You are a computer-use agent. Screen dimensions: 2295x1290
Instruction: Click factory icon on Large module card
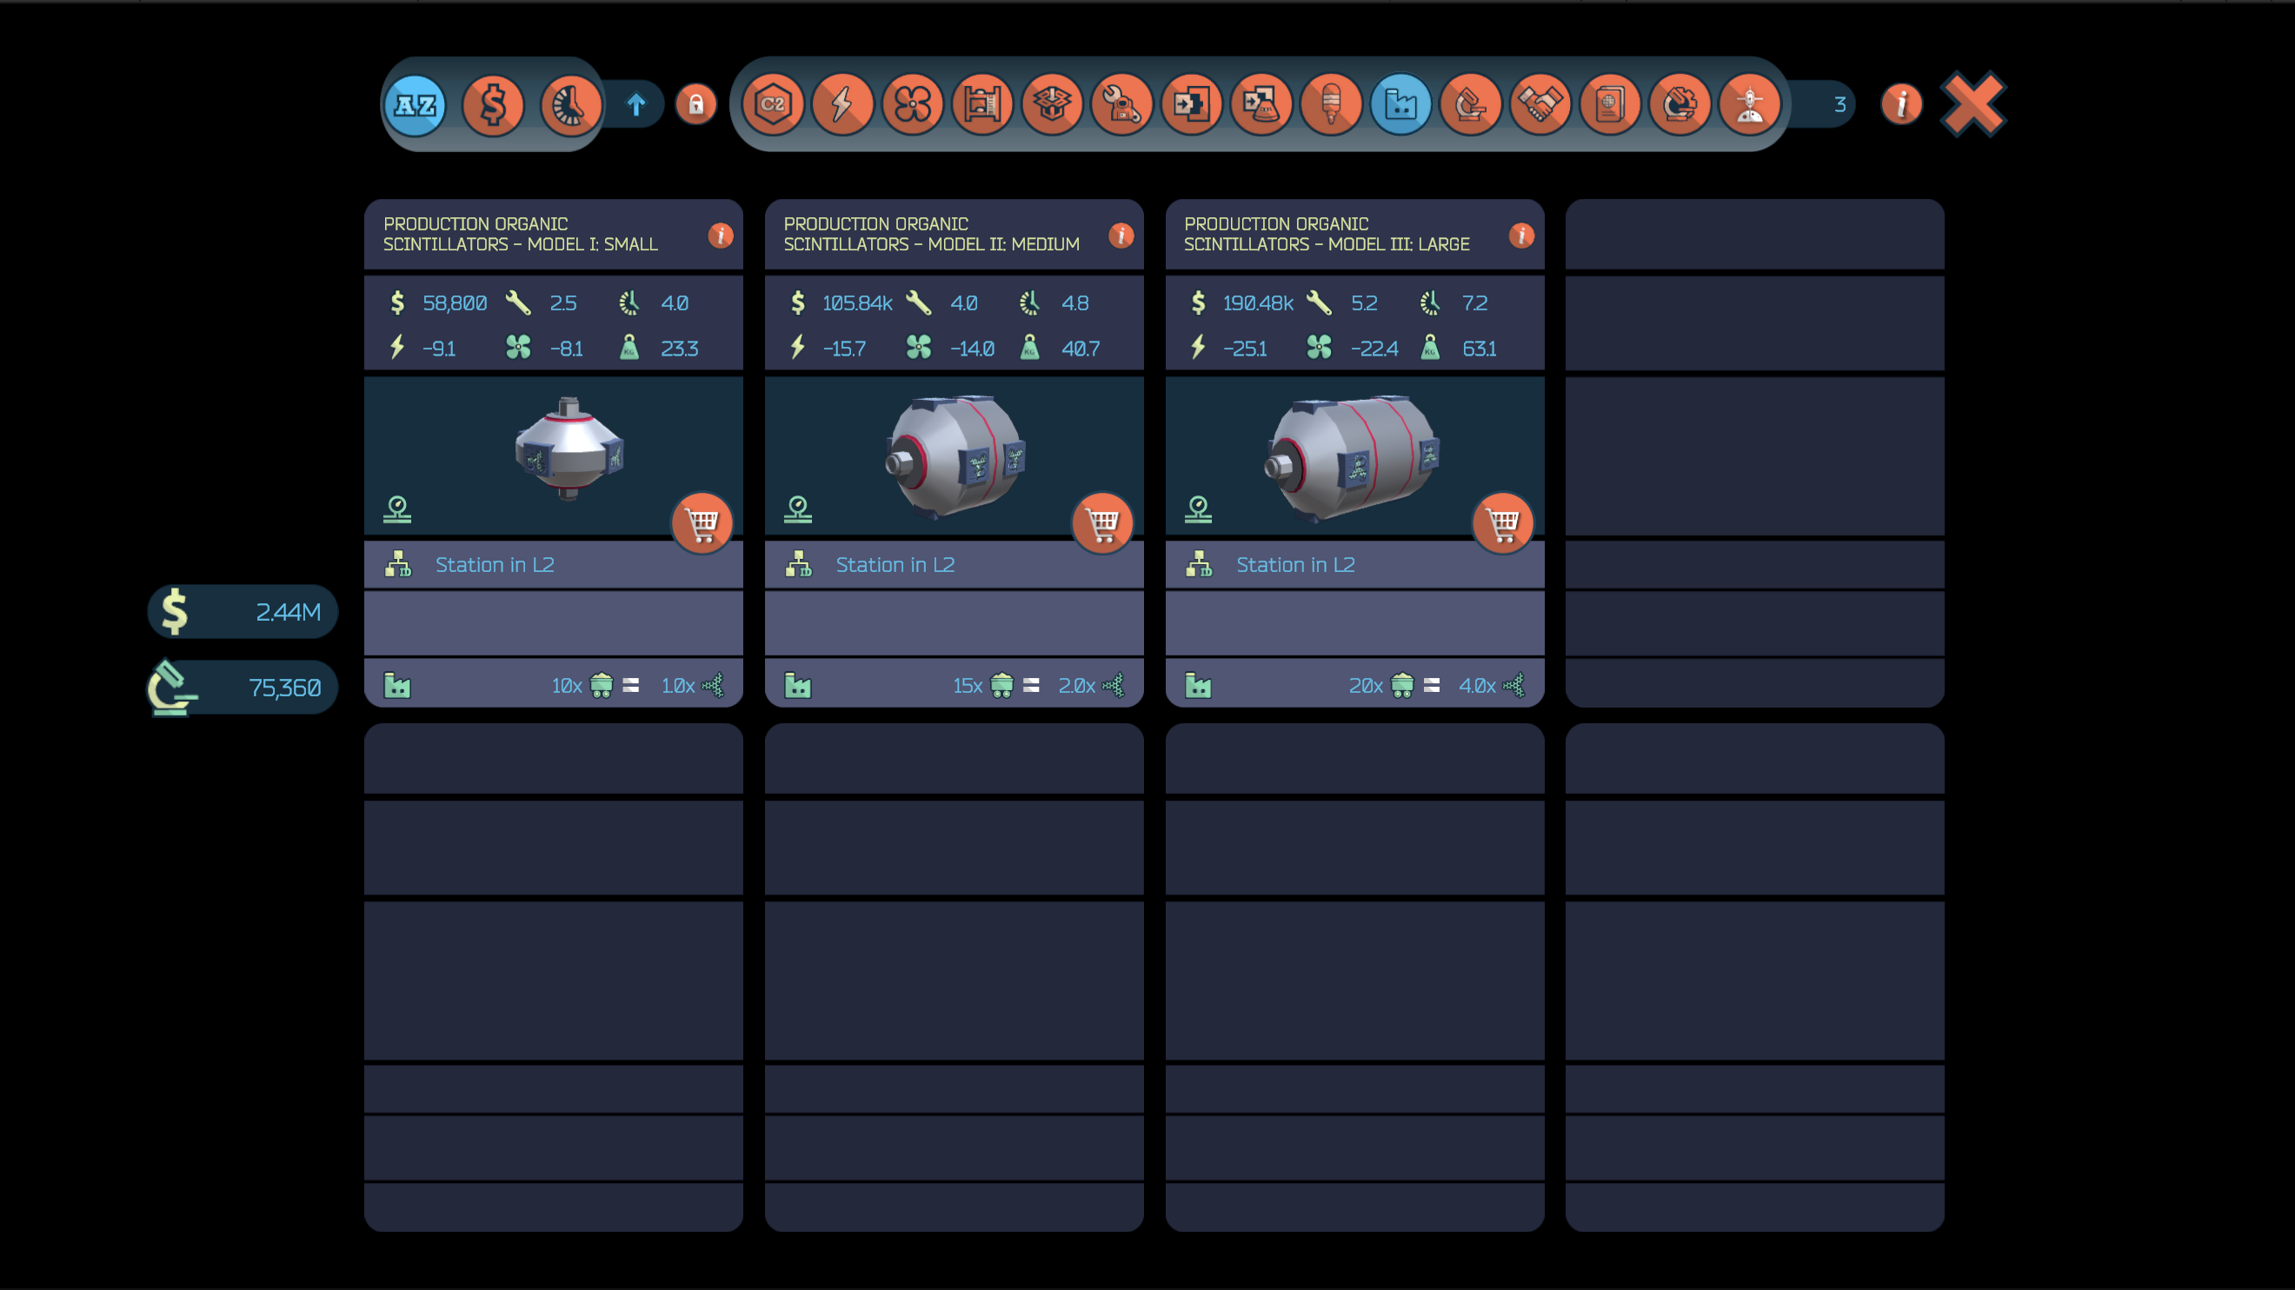coord(1198,685)
